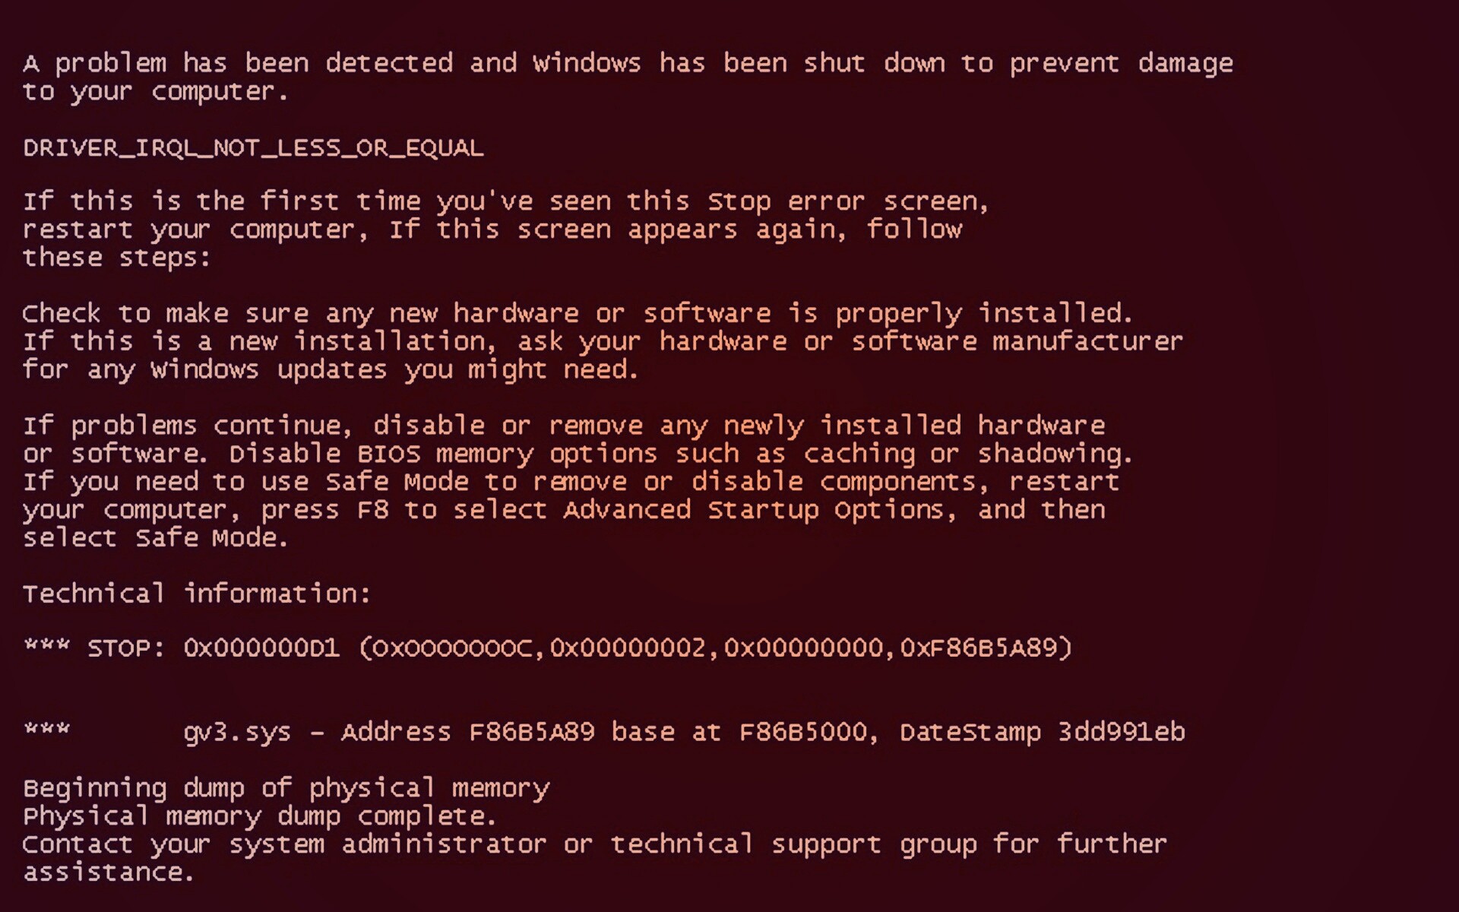
Task: Click the "Contact your system administrator" text
Action: (x=283, y=844)
